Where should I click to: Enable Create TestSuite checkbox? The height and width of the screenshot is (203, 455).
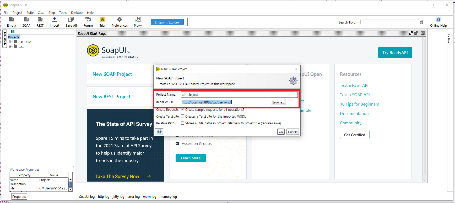click(x=183, y=116)
